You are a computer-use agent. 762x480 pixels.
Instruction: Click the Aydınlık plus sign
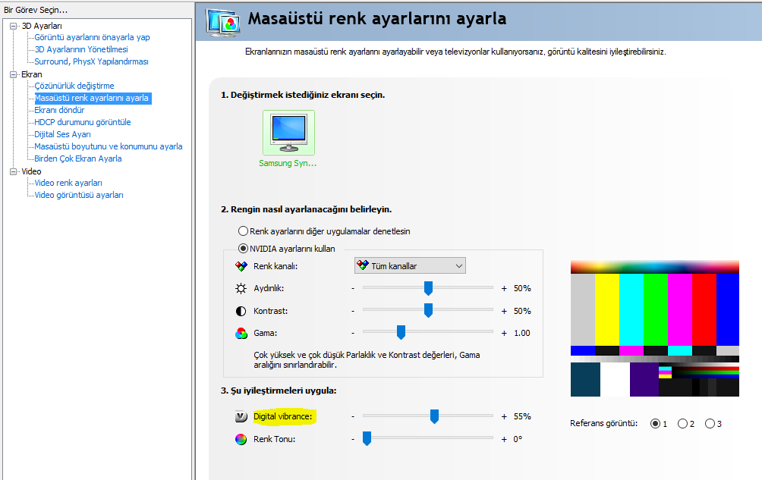click(x=504, y=288)
